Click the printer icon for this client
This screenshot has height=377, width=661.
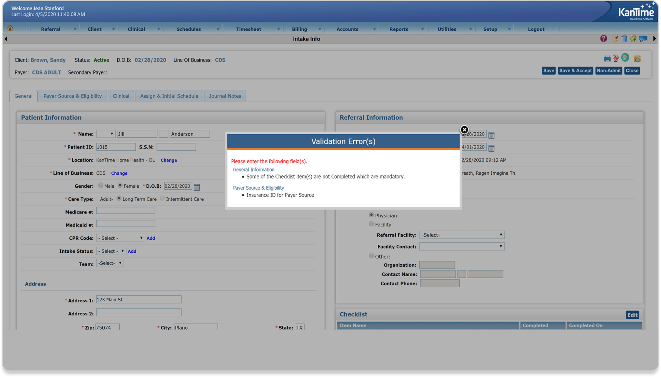608,58
